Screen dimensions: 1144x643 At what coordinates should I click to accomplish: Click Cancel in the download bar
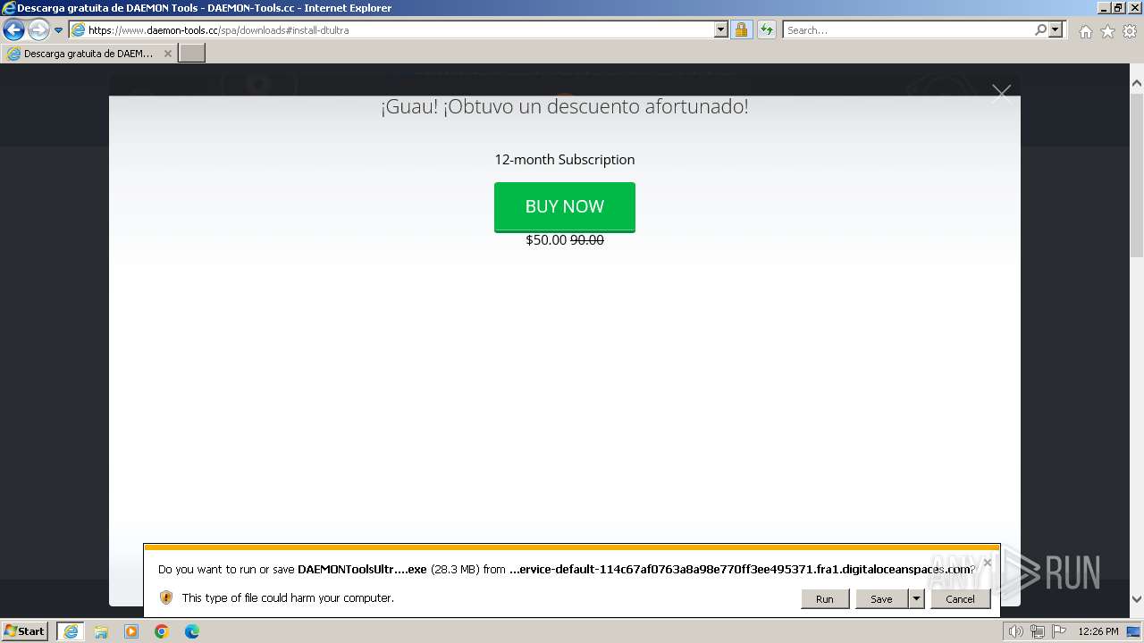[x=960, y=598]
